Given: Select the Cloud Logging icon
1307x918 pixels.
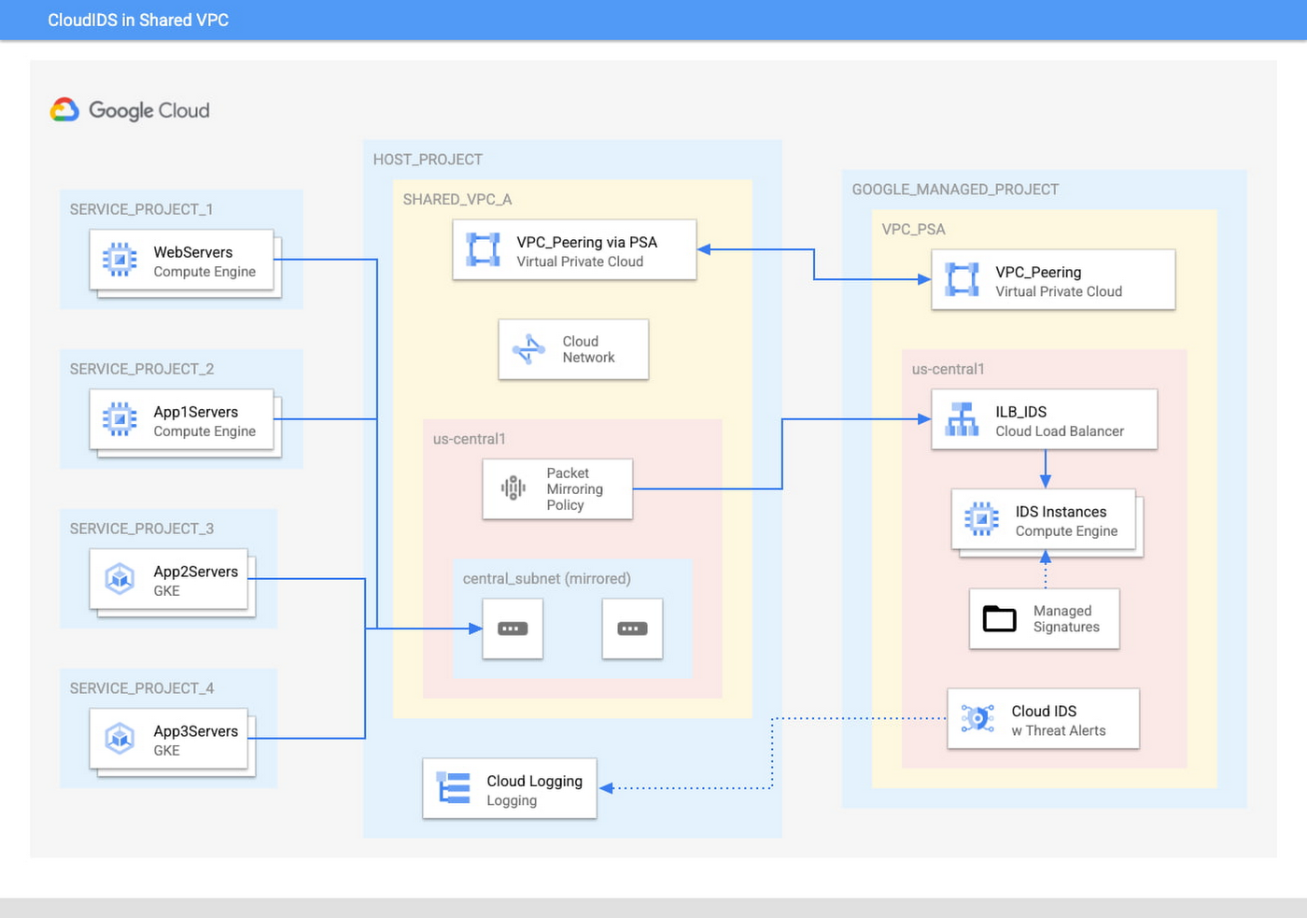Looking at the screenshot, I should tap(454, 788).
